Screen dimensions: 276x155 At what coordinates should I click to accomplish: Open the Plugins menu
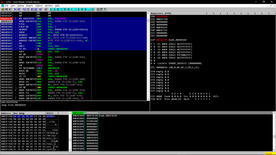pos(29,6)
